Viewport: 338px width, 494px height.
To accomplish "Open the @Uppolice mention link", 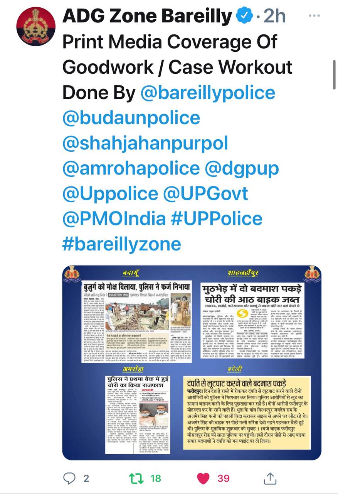I will (x=110, y=194).
